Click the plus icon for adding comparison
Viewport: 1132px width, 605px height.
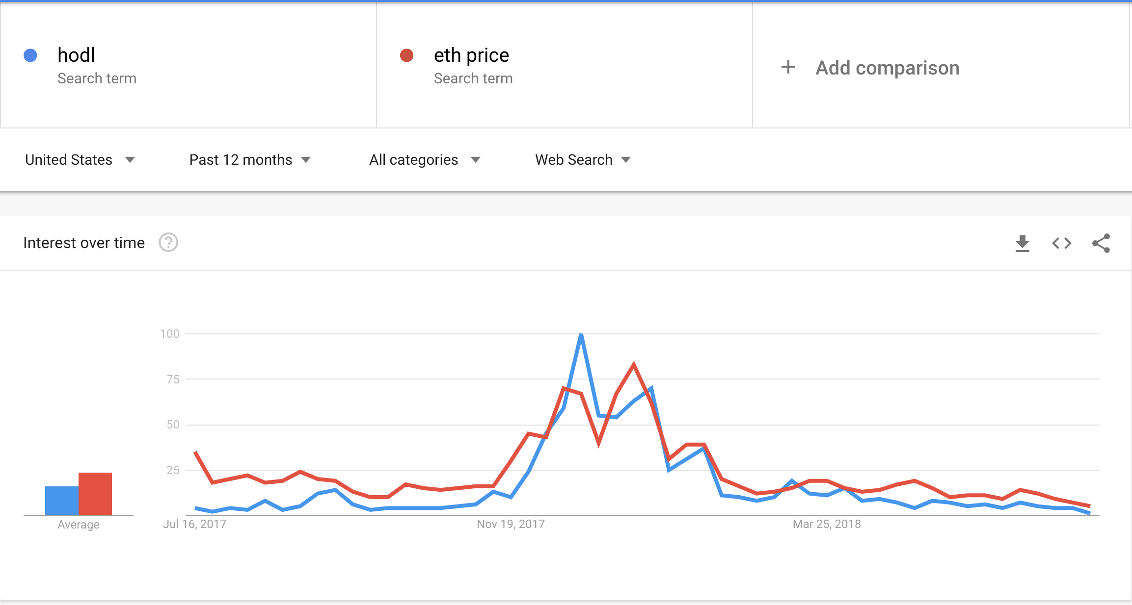(x=788, y=67)
